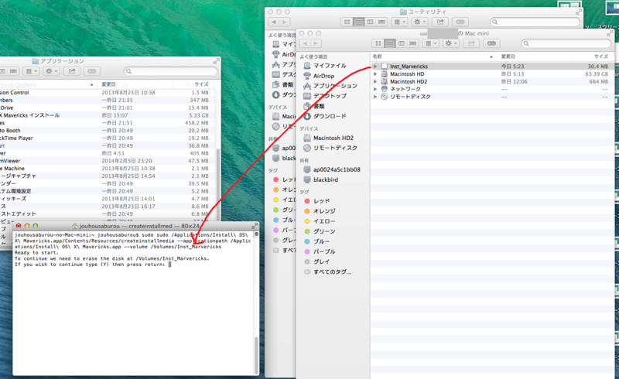Go forward in Mac mini window

tap(316, 43)
